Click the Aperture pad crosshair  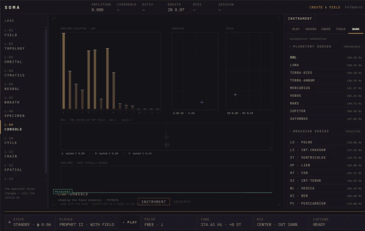pyautogui.click(x=202, y=102)
